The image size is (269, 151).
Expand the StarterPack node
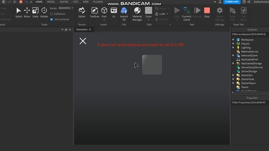click(233, 79)
